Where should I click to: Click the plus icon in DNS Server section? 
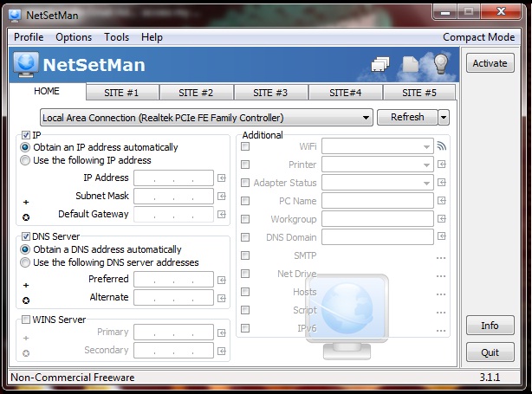[x=26, y=285]
